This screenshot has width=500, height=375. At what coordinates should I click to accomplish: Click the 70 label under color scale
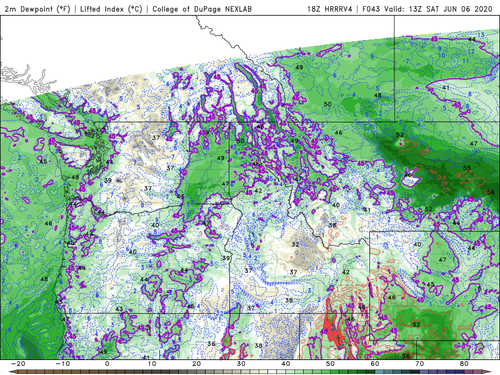[419, 364]
